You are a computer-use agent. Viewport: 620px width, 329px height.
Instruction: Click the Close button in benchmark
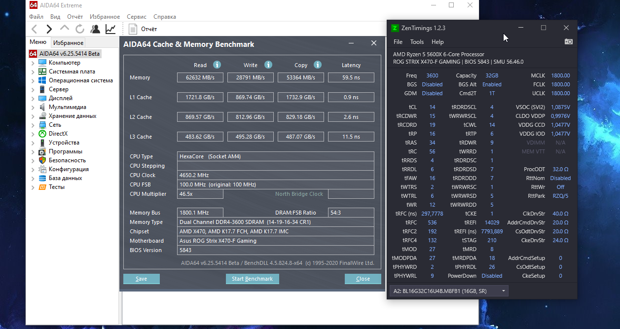[363, 279]
